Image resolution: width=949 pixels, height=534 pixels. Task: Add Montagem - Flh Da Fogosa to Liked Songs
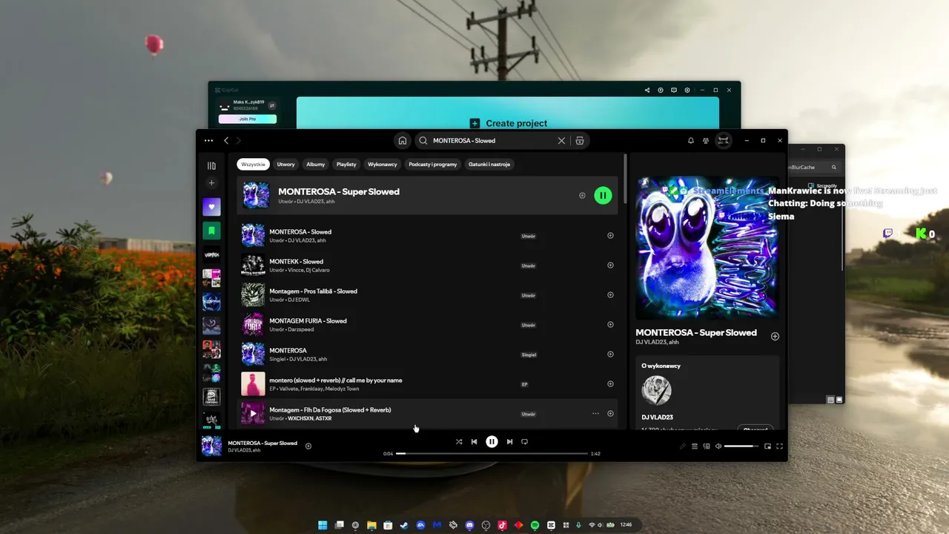610,414
